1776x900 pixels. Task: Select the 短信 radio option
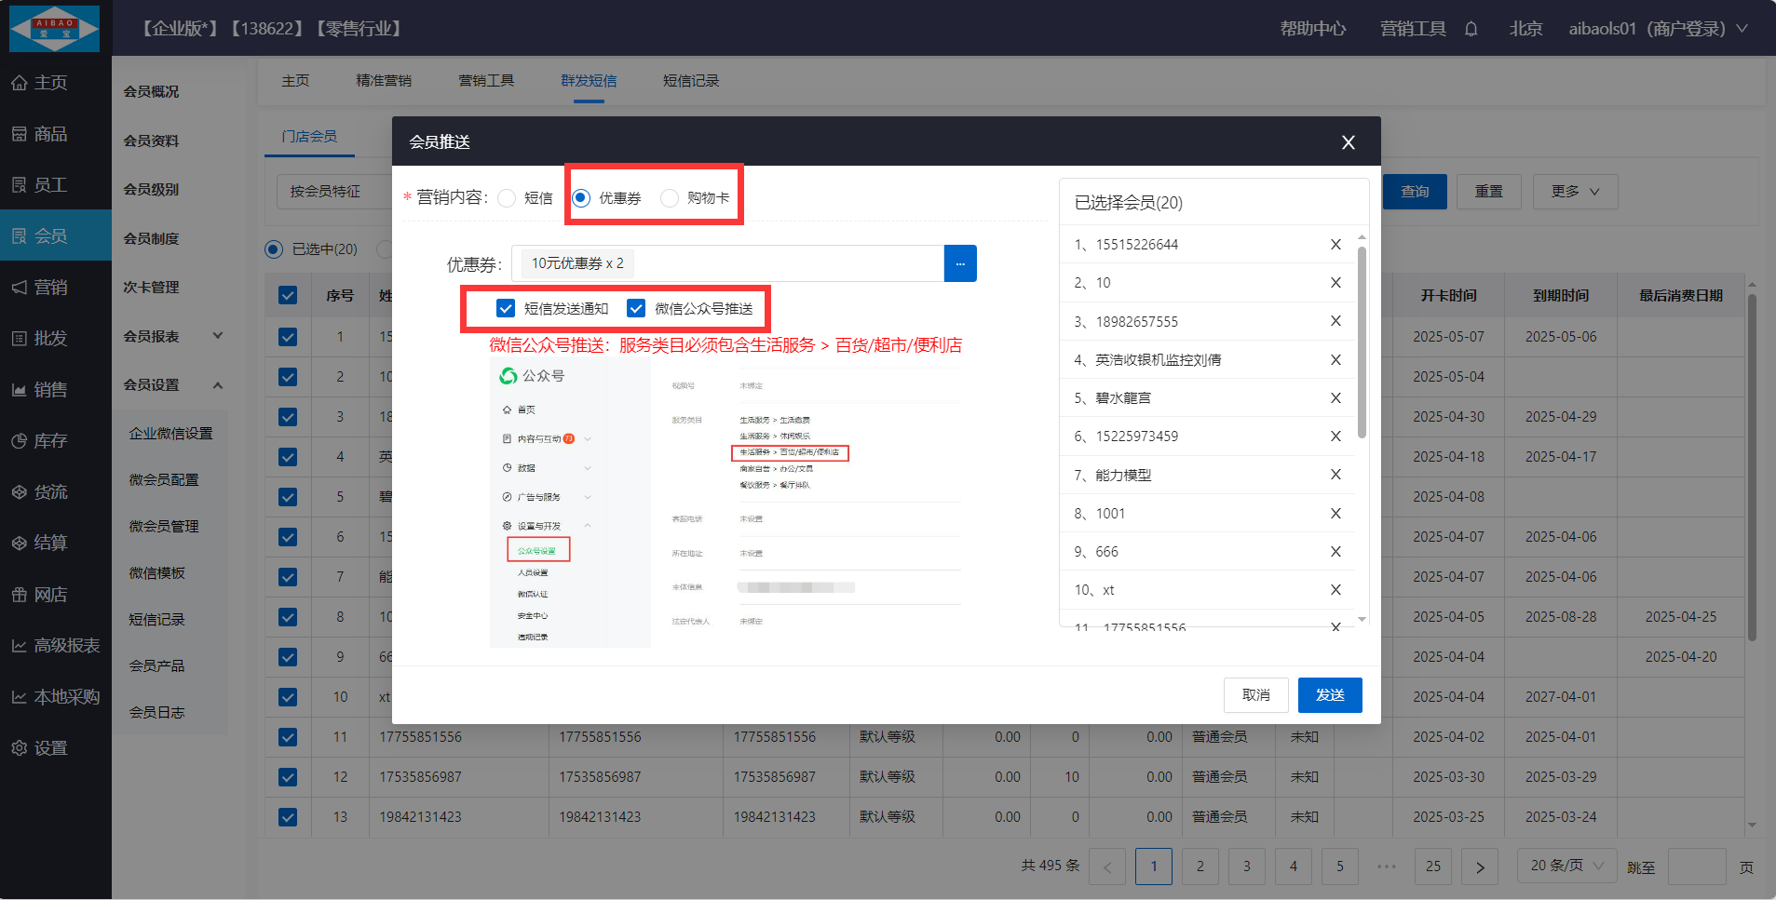click(x=508, y=198)
